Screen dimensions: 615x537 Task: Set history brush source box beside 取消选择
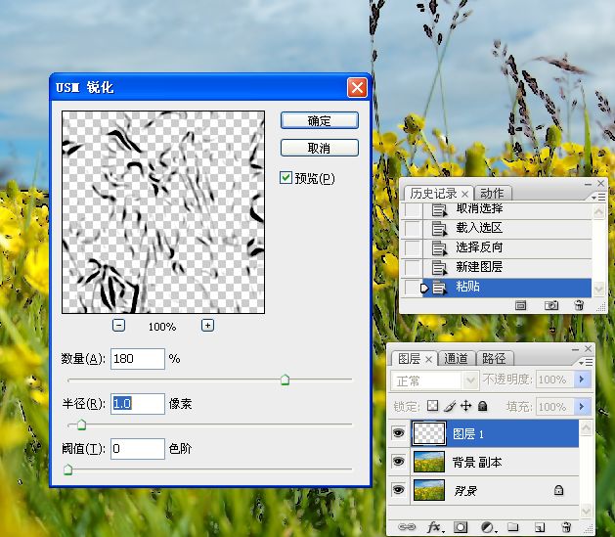click(x=413, y=210)
